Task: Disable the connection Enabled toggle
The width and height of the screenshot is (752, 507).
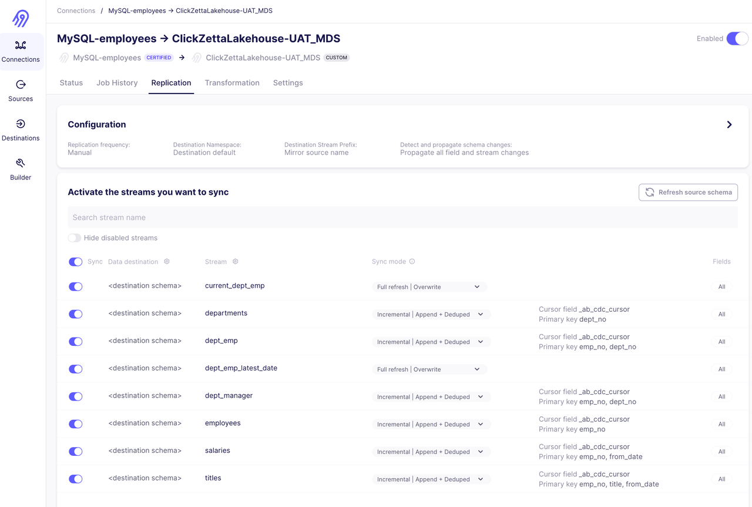Action: tap(737, 39)
